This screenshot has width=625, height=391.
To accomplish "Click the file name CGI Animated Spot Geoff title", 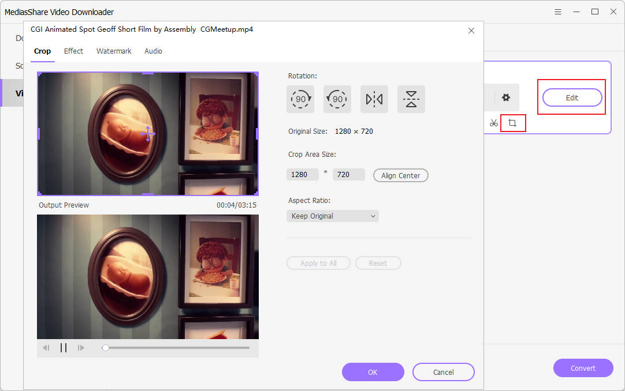I will coord(142,29).
